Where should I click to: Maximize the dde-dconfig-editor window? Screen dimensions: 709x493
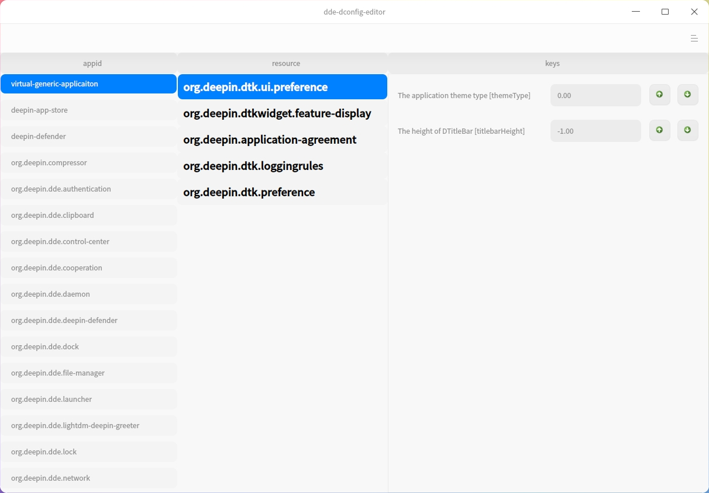(665, 12)
